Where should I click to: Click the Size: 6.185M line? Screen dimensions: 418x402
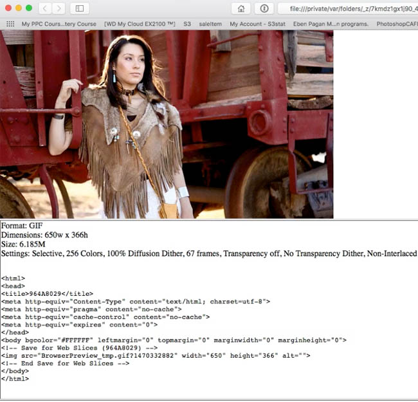click(x=23, y=244)
